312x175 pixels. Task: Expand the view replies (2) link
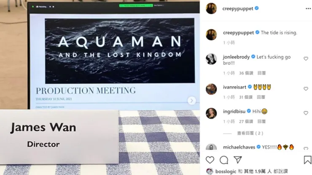point(250,133)
